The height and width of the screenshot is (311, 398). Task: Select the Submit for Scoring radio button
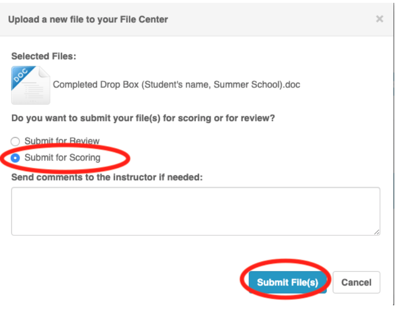point(16,157)
